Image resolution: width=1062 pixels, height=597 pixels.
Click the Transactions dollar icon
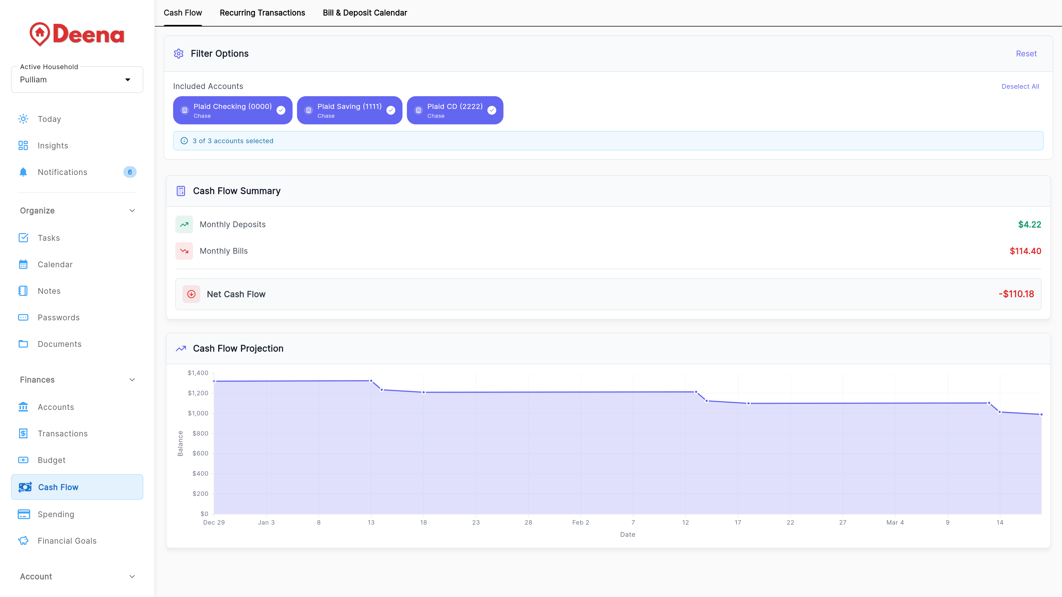coord(24,433)
